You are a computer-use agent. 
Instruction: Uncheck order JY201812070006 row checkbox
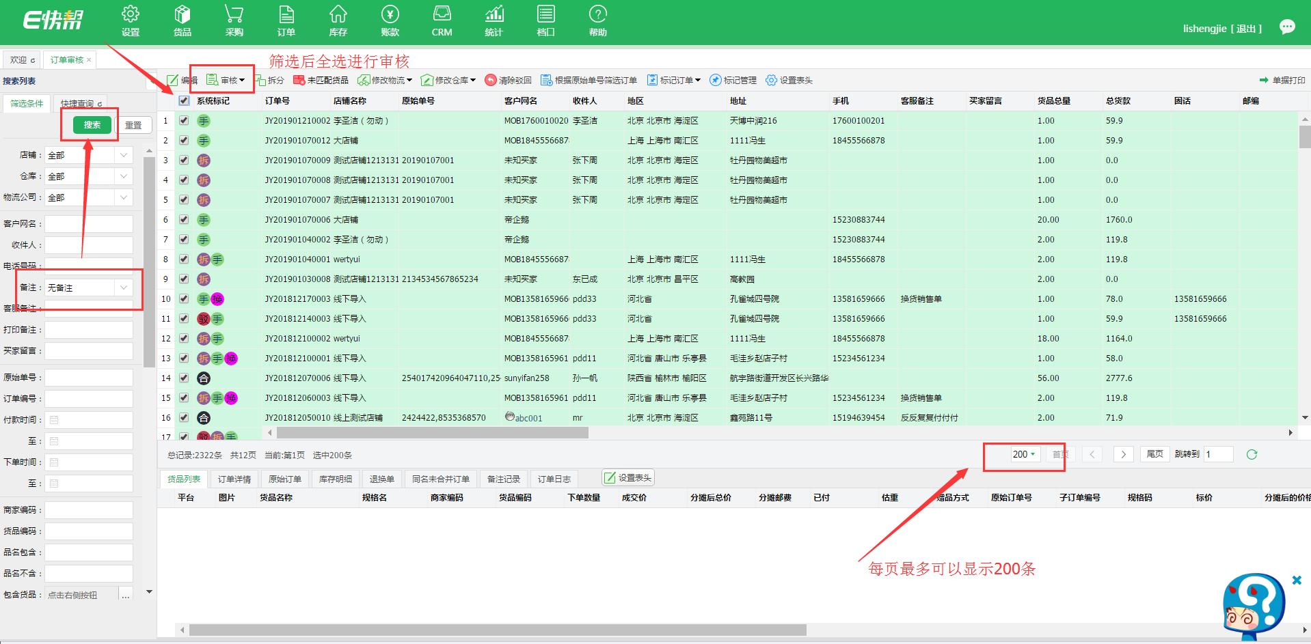pyautogui.click(x=184, y=378)
